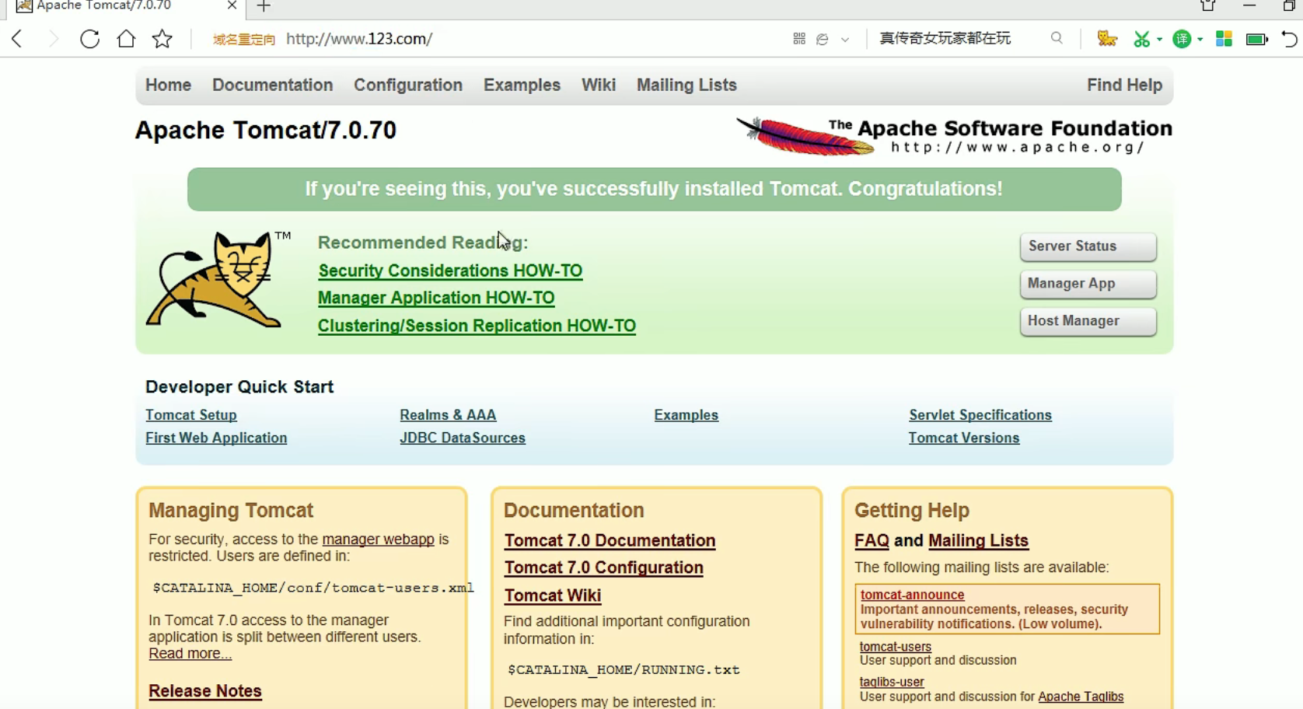Open the Release Notes link
Image resolution: width=1303 pixels, height=709 pixels.
205,691
